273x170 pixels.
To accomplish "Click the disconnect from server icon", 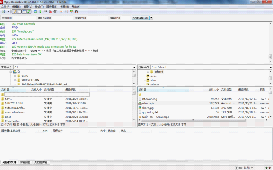I will [x=50, y=12].
